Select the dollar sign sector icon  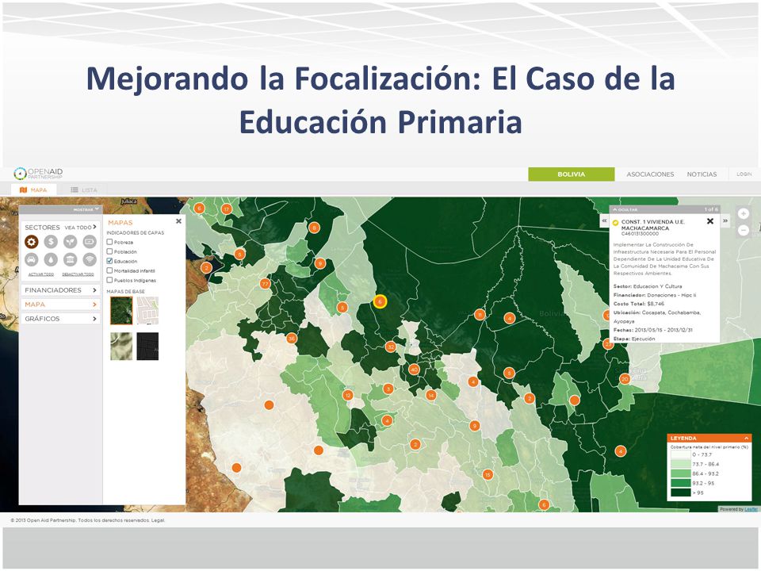click(51, 241)
